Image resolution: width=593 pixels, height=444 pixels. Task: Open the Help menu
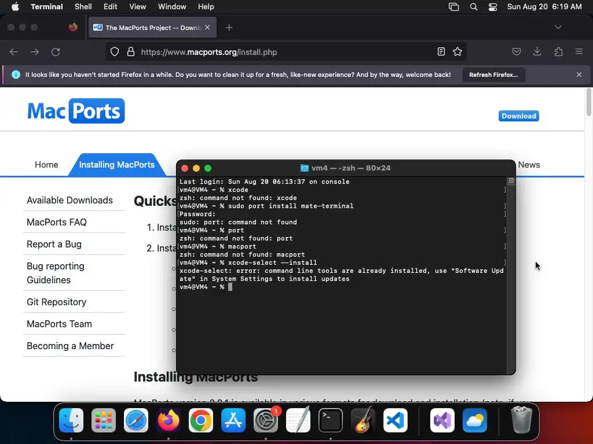[206, 7]
